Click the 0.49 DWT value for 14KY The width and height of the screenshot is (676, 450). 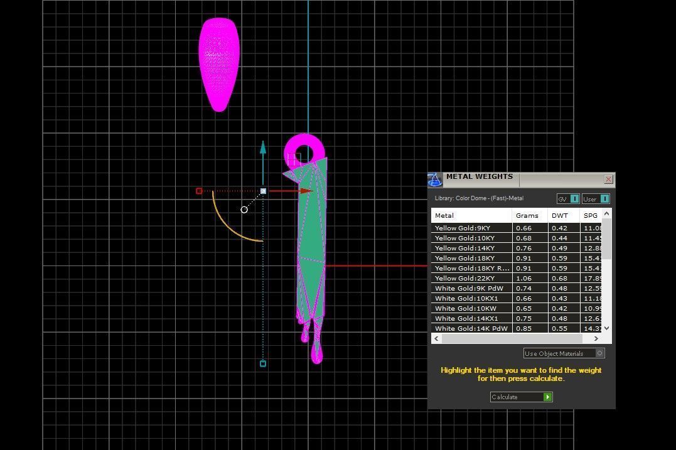pos(560,249)
